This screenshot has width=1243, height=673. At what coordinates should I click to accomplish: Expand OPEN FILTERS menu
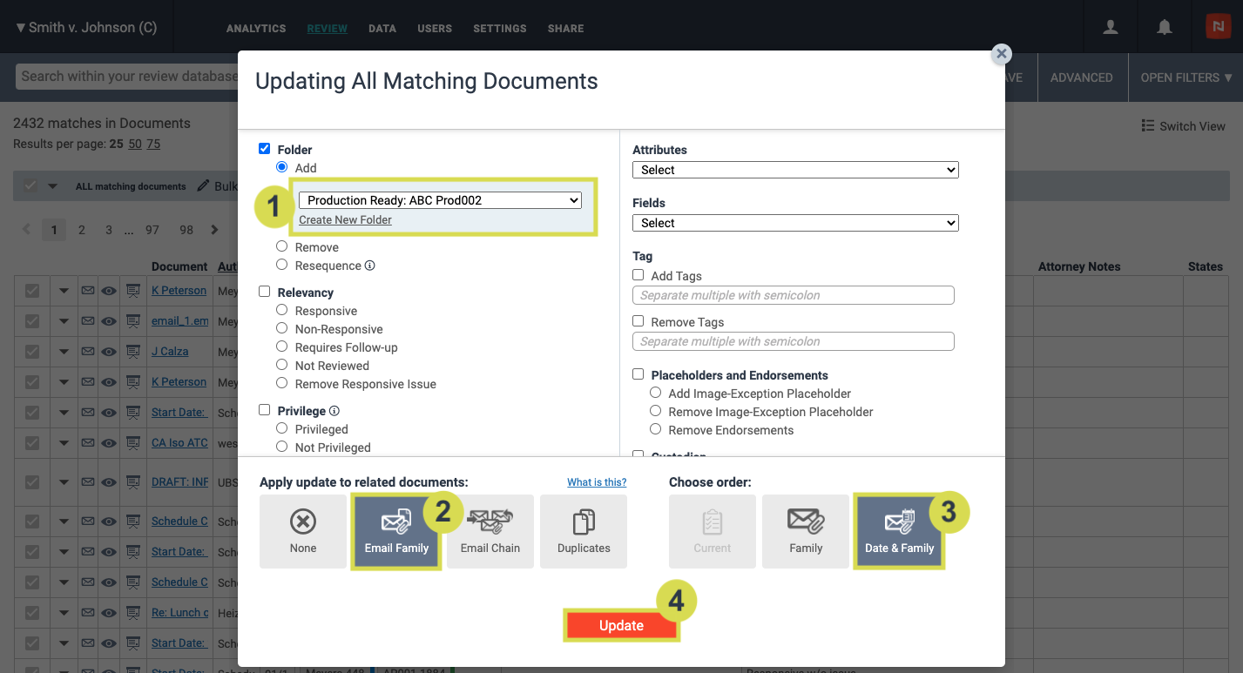(1186, 77)
